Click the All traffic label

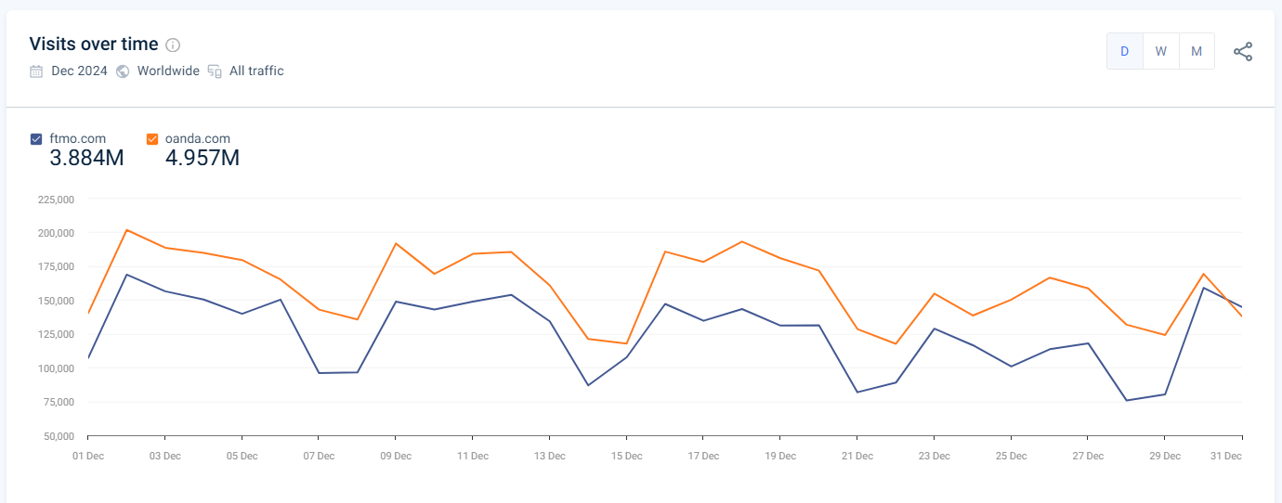tap(256, 71)
